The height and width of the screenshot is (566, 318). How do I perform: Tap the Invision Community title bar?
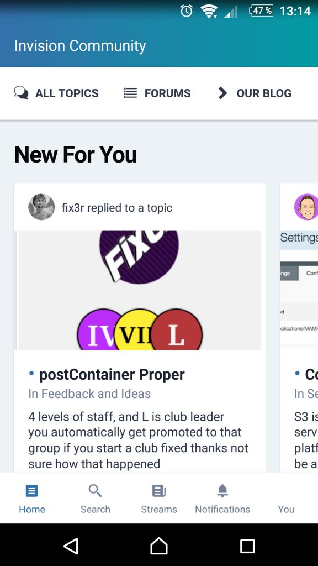point(79,46)
